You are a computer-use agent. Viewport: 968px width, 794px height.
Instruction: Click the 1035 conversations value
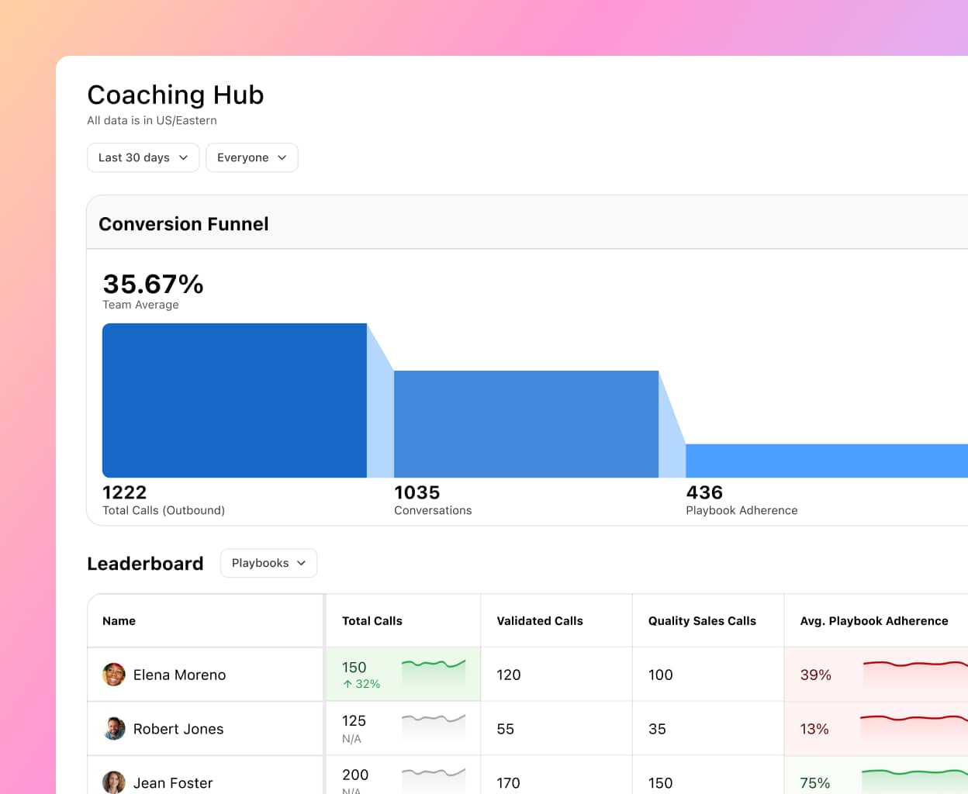[417, 492]
